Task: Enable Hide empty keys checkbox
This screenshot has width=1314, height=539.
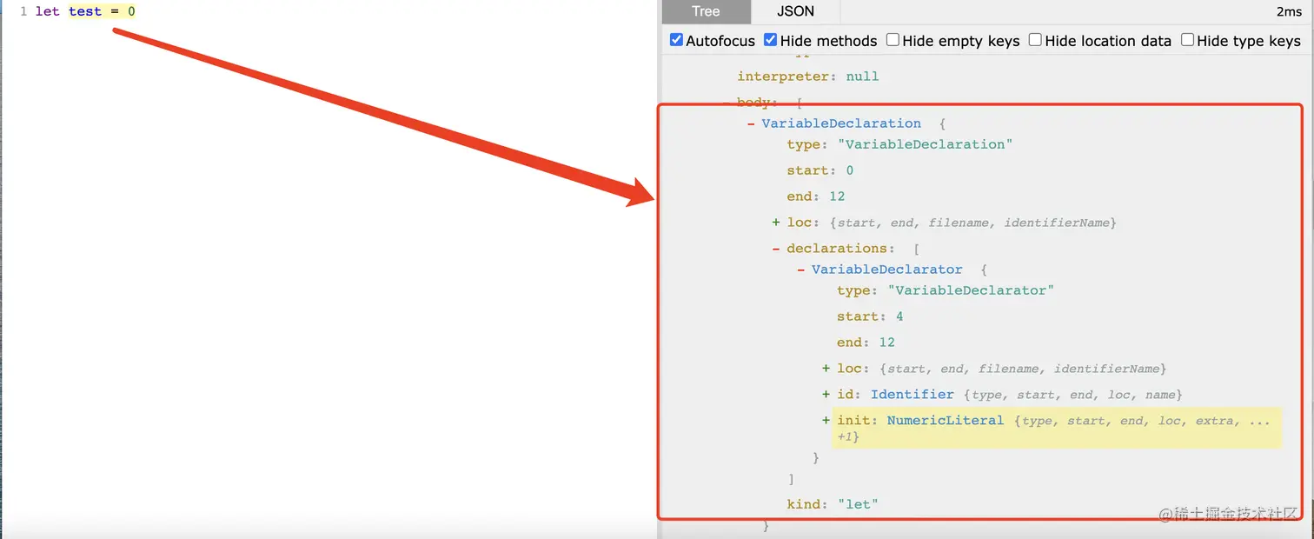Action: coord(893,40)
